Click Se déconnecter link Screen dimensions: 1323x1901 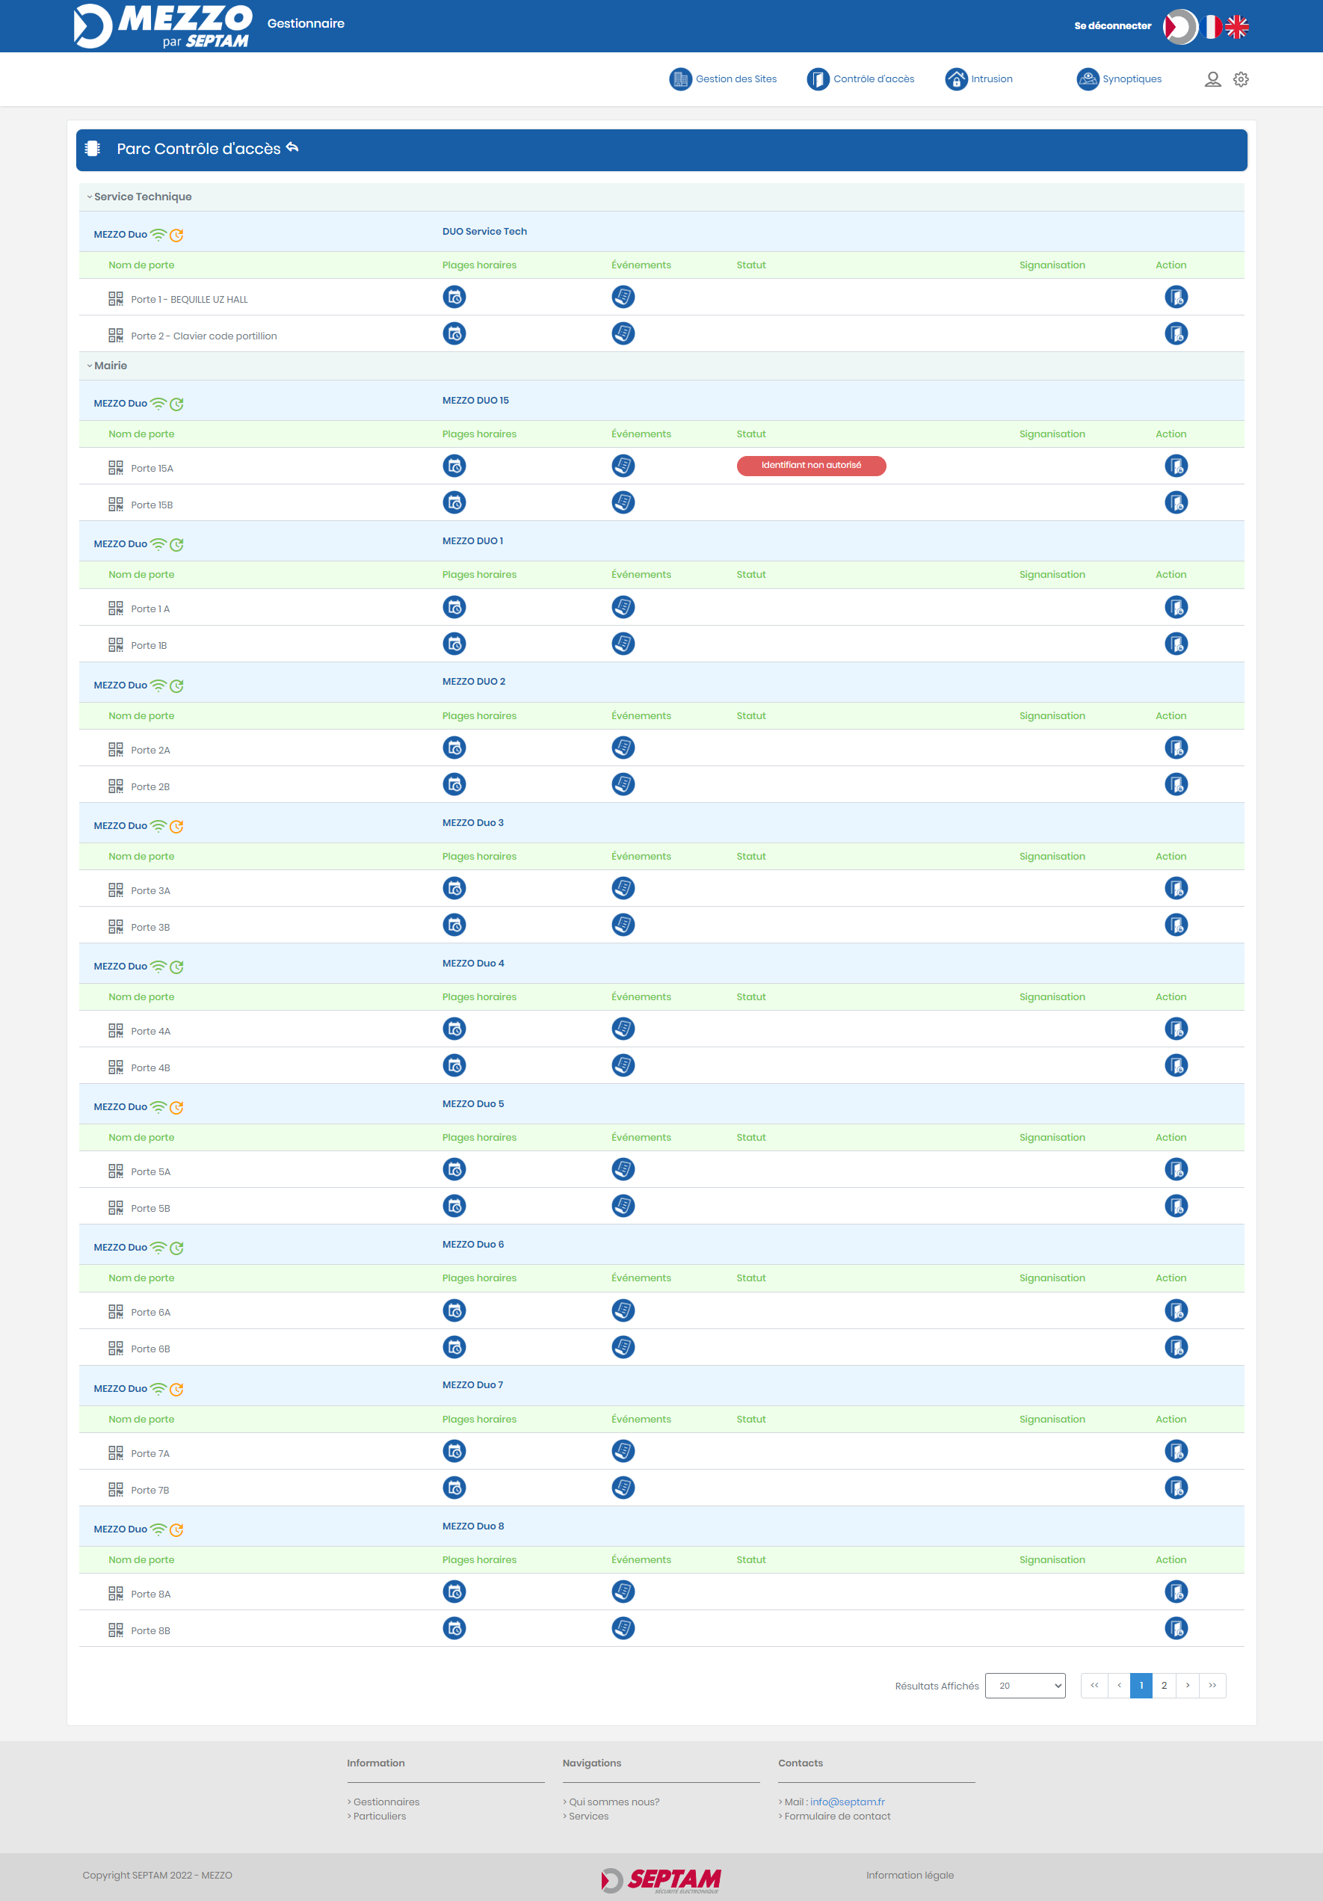[1112, 26]
